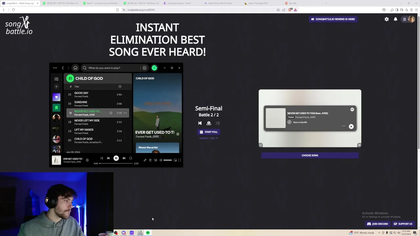Skip to the previous track in Spotify
This screenshot has width=420, height=236.
(108, 158)
